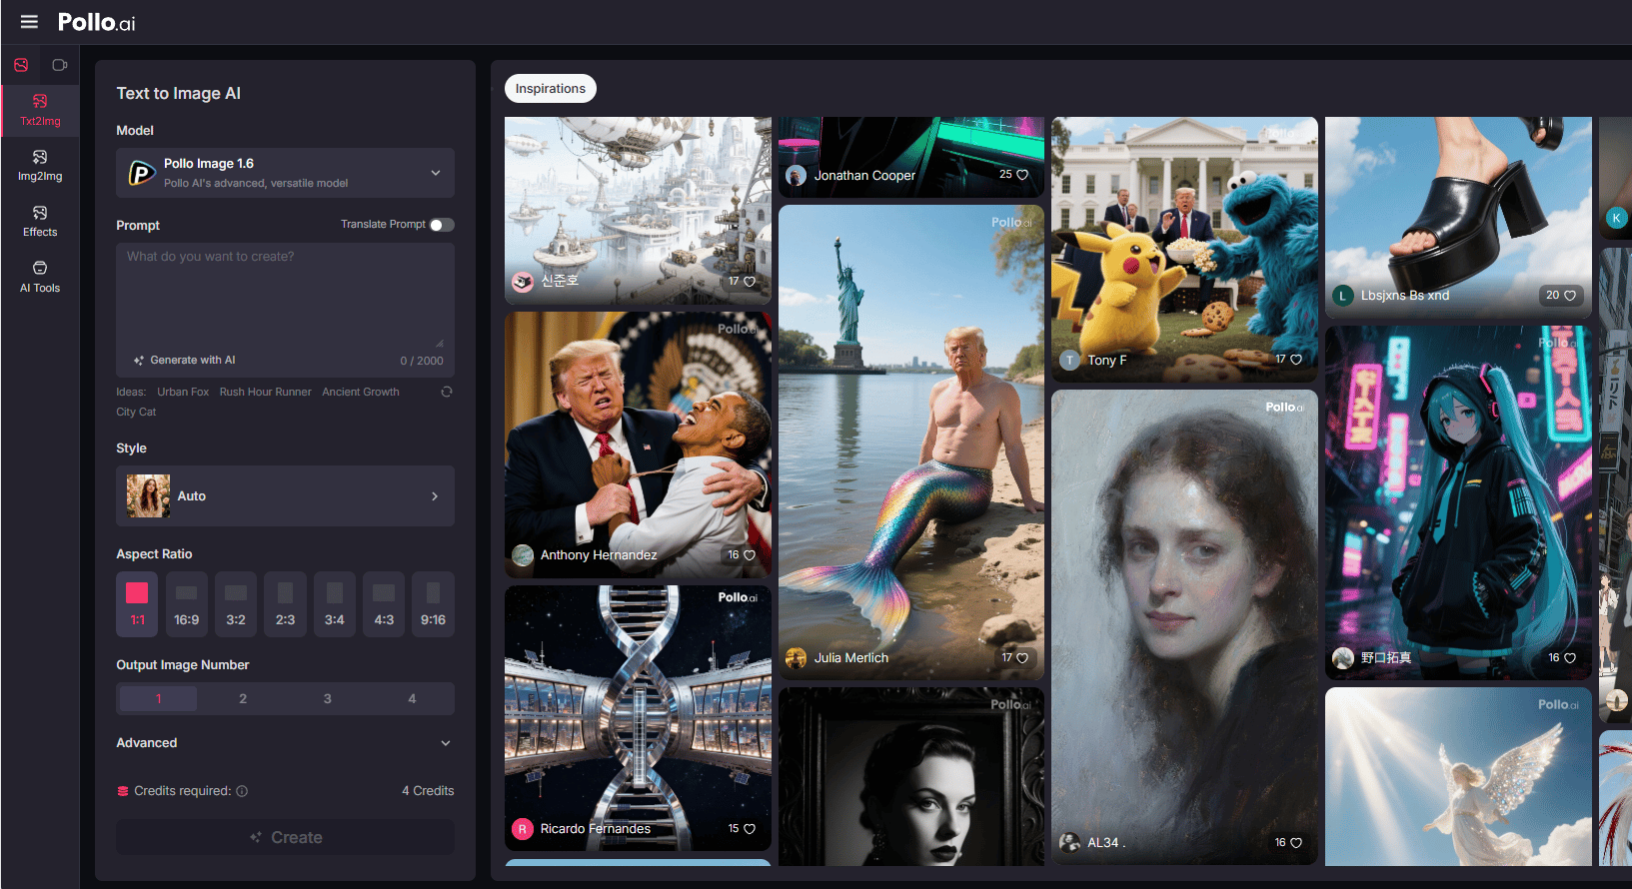Focus the prompt text box
This screenshot has height=889, width=1632.
pyautogui.click(x=285, y=295)
